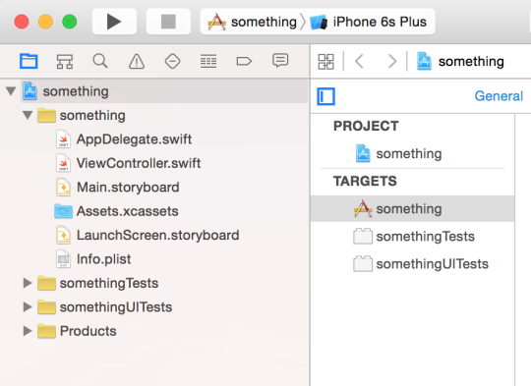531x386 pixels.
Task: Go forward in editor history
Action: tap(391, 62)
